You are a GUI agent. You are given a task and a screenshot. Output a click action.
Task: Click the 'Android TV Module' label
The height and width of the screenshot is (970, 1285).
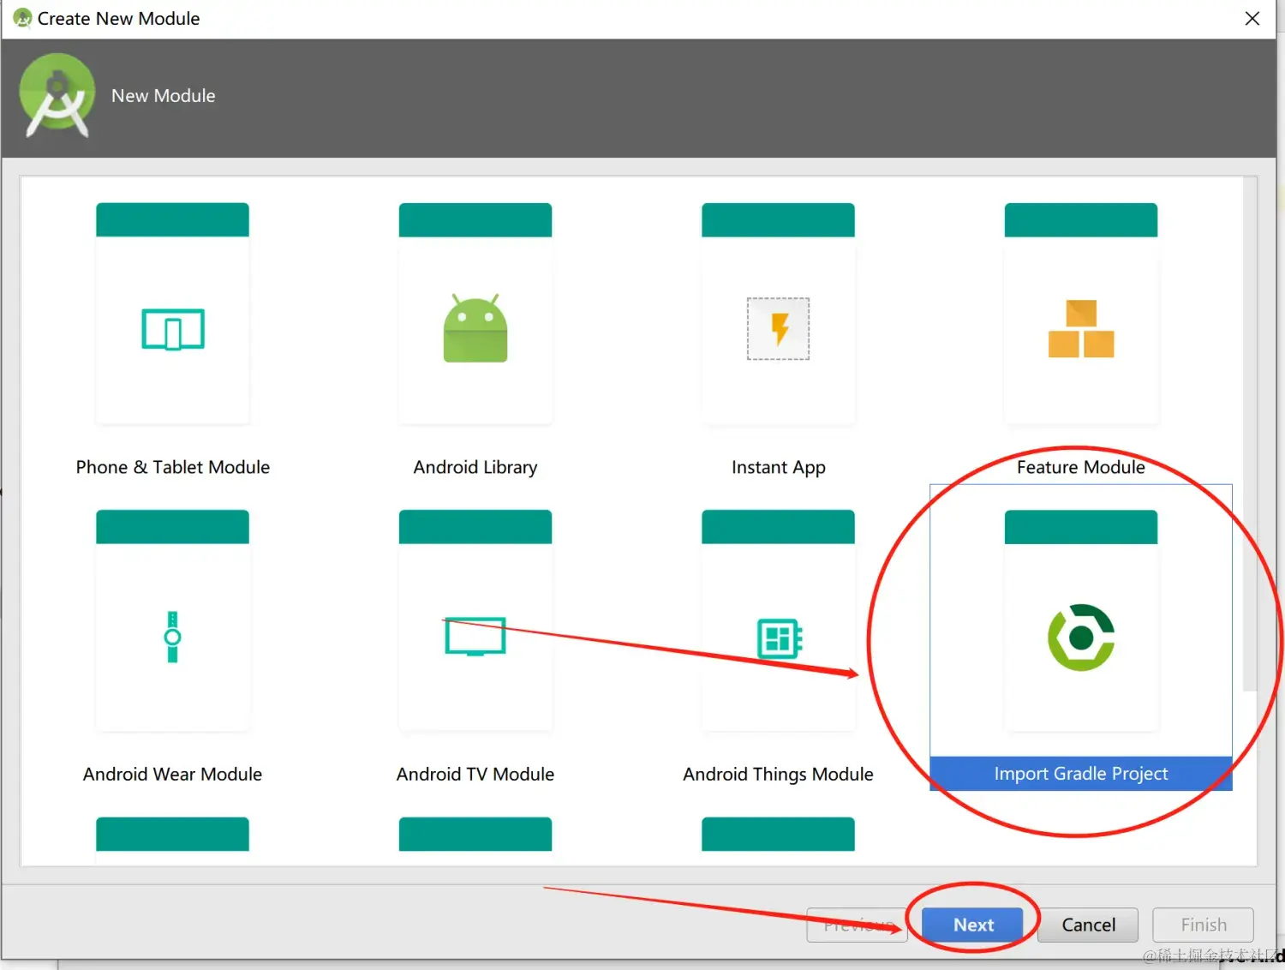pos(475,774)
